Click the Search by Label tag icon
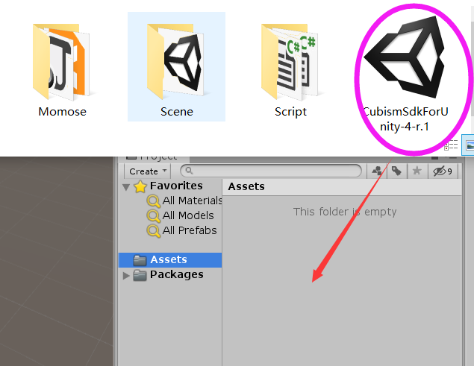Screen dimensions: 474x366 coord(396,171)
